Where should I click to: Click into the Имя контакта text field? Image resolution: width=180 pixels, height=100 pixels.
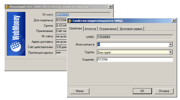(x=133, y=45)
